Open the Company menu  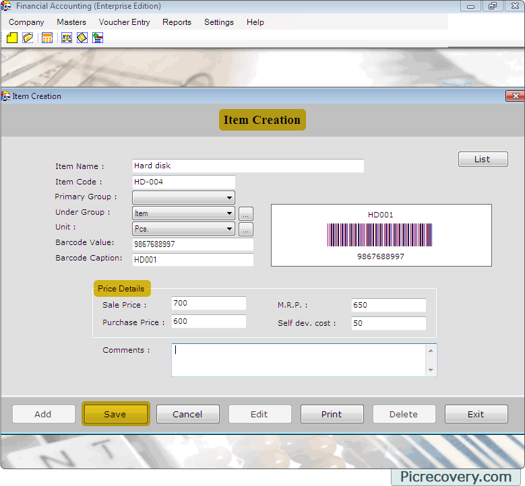[x=26, y=22]
